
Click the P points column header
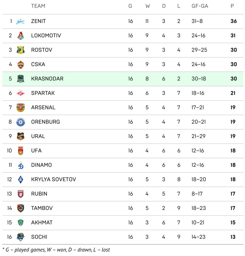click(x=232, y=6)
